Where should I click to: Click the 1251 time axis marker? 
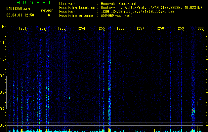tap(22, 28)
